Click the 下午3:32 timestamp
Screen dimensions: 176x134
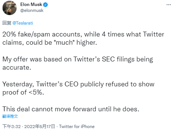coord(12,127)
